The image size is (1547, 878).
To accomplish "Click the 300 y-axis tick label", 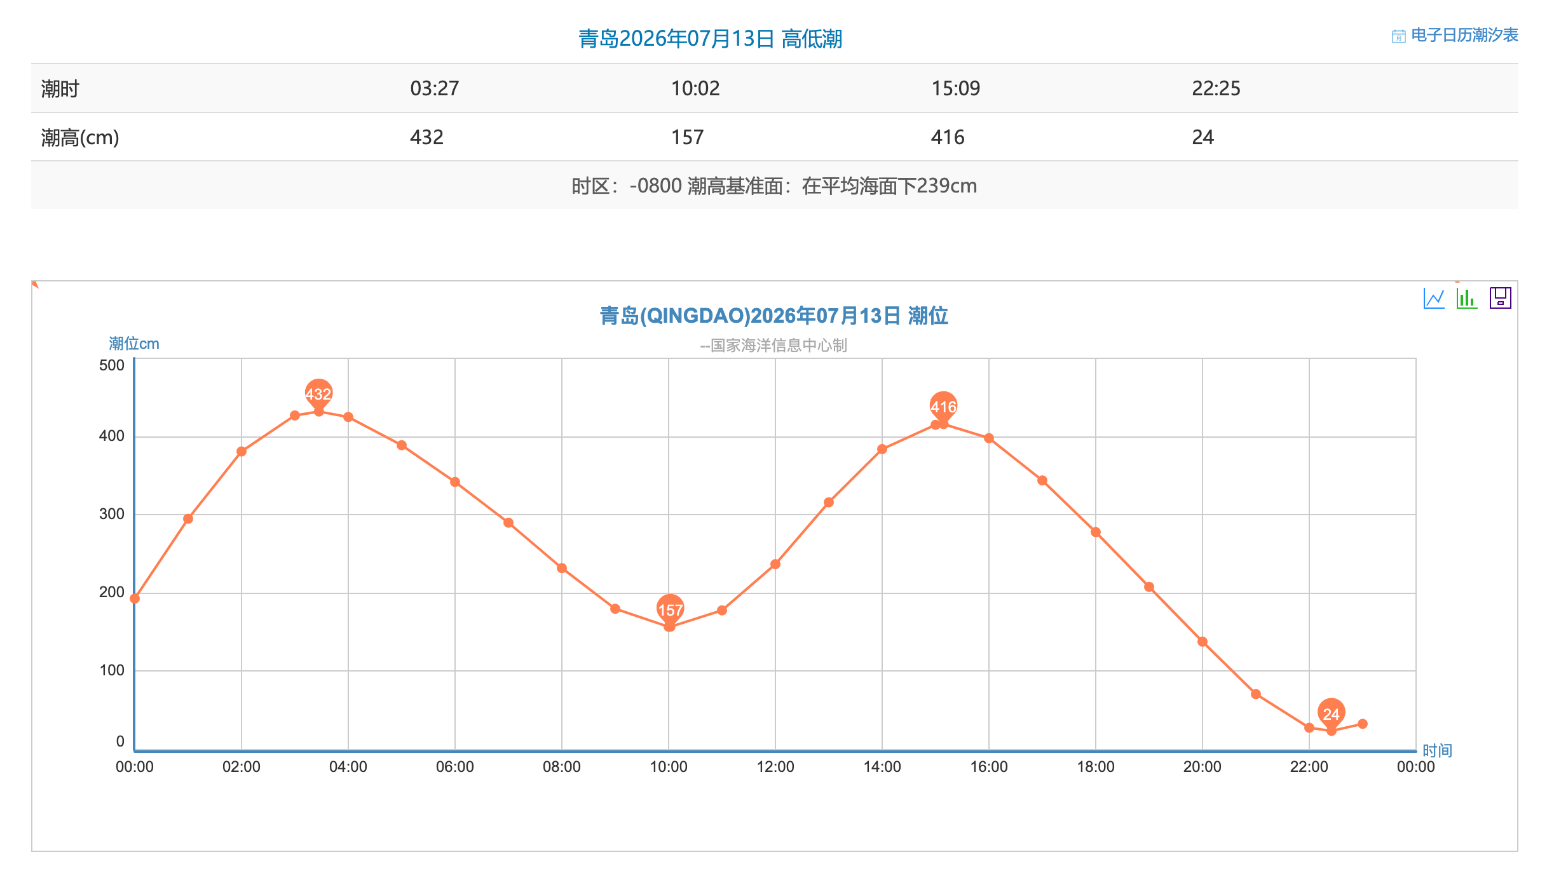I will tap(112, 514).
